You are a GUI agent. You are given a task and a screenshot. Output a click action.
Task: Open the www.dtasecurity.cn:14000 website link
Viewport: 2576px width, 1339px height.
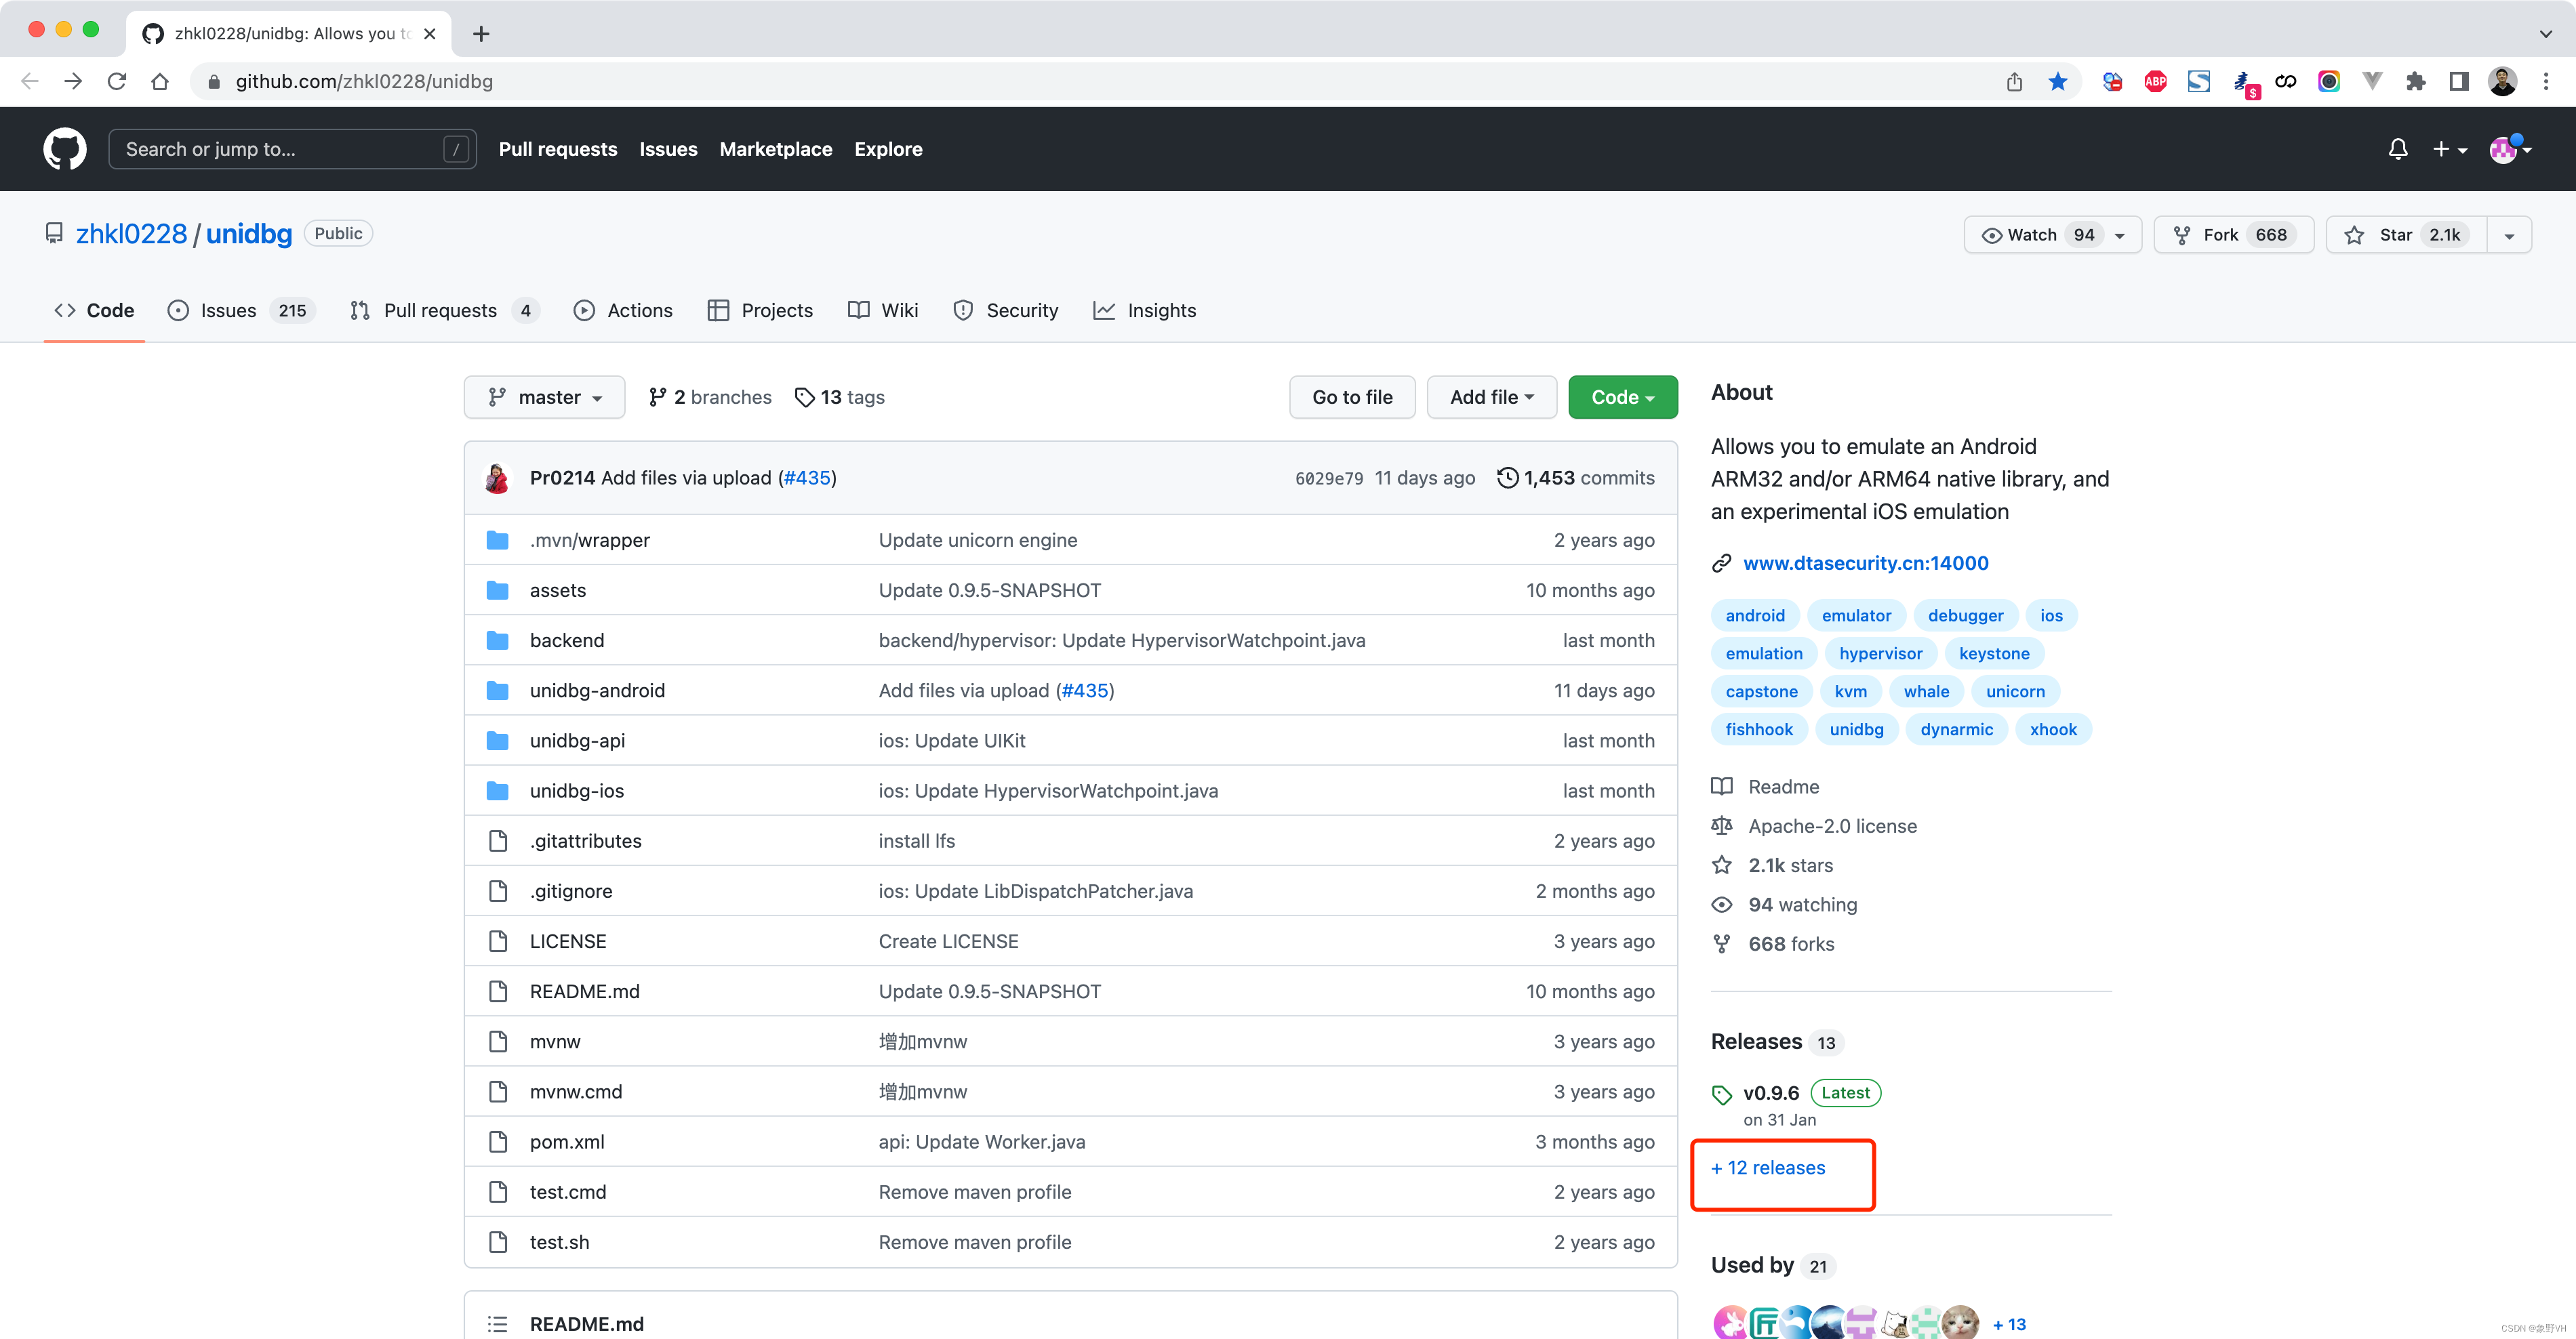tap(1865, 562)
